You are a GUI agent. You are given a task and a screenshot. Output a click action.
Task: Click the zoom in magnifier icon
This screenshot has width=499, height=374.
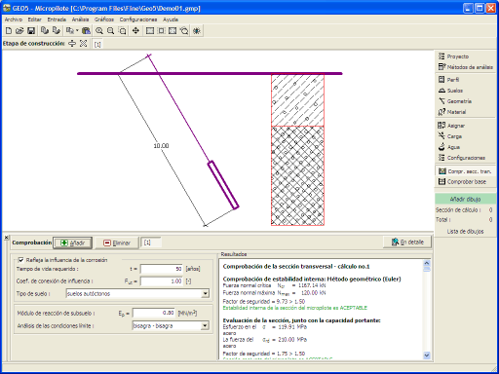point(99,31)
